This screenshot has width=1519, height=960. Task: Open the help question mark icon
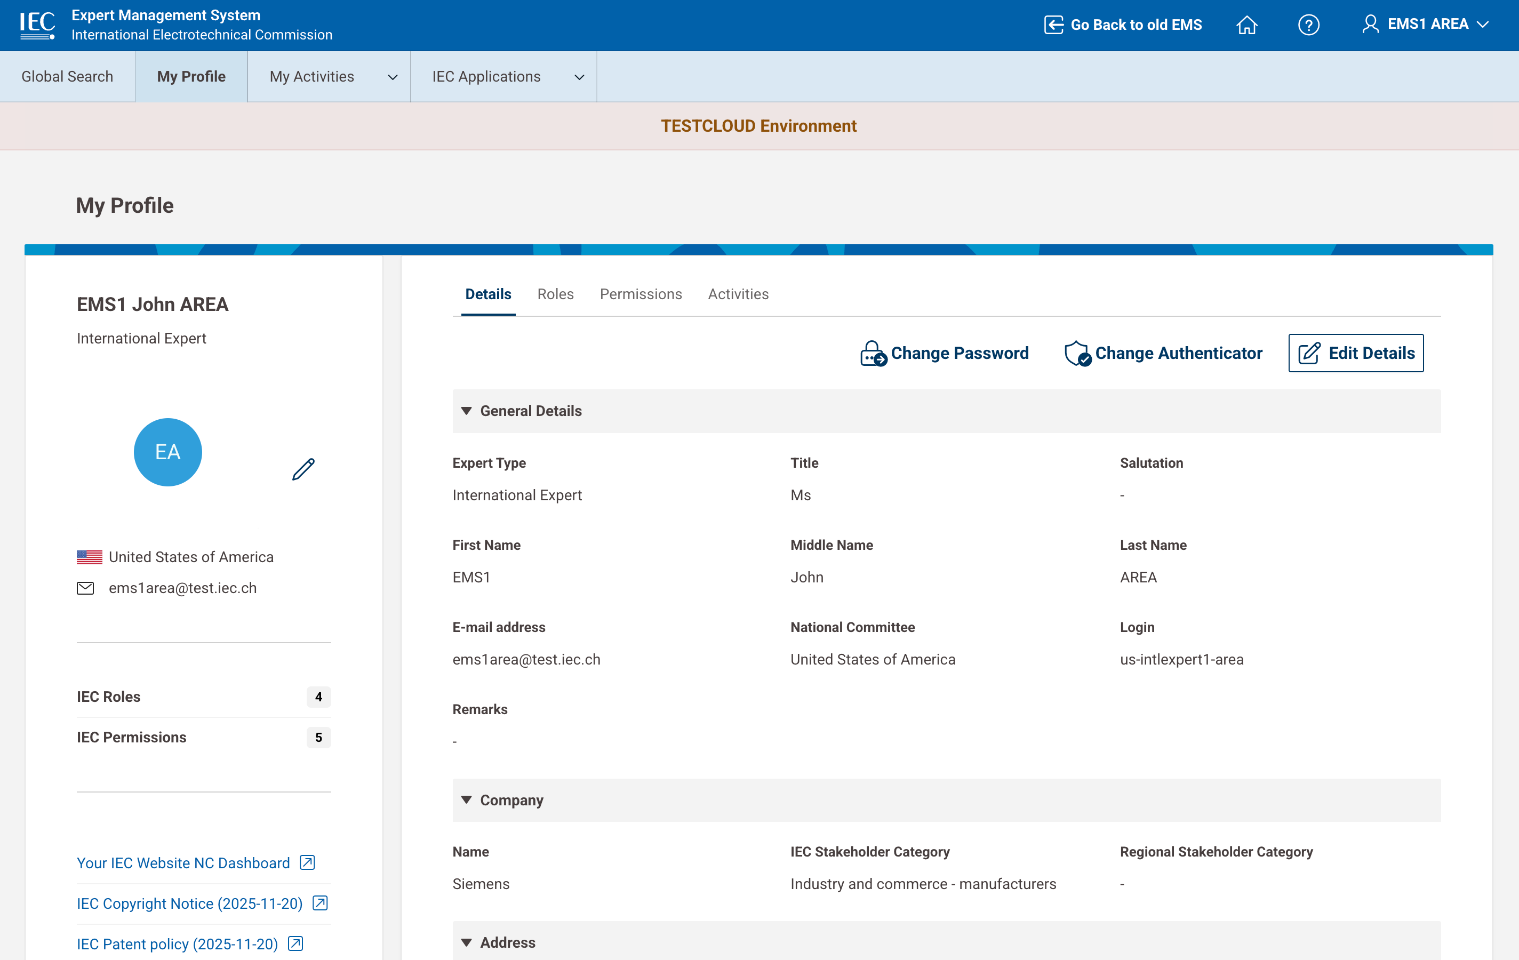pos(1308,25)
